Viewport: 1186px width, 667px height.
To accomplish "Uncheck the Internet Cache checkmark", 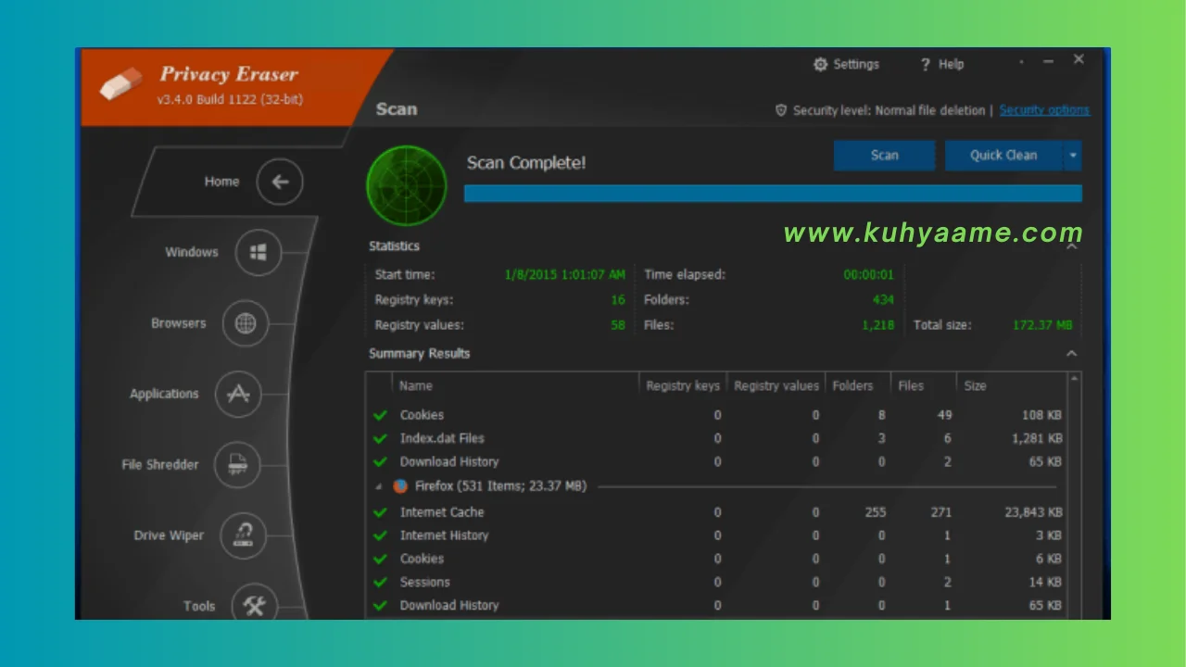I will click(380, 512).
